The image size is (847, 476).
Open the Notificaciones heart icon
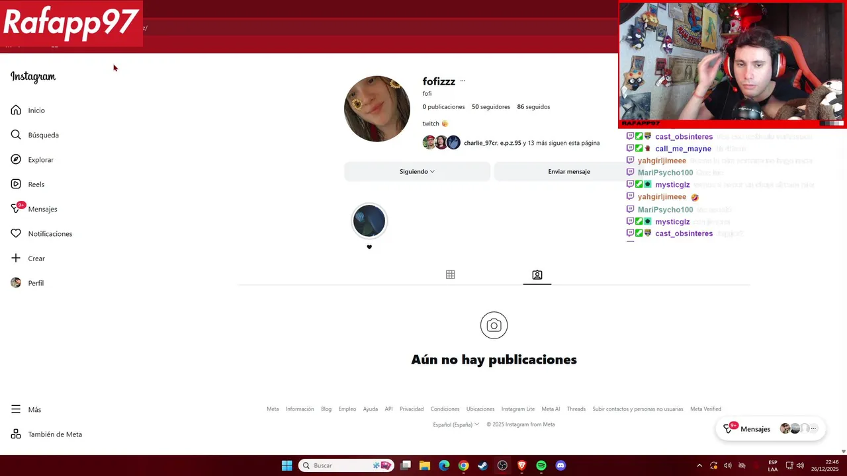pyautogui.click(x=16, y=233)
